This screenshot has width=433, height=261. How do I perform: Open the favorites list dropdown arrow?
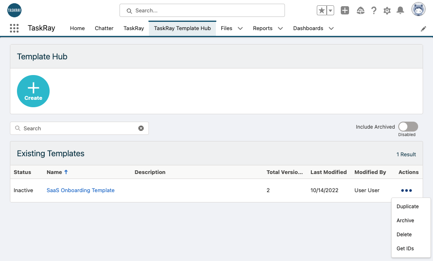(x=330, y=10)
